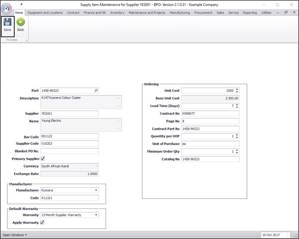The height and width of the screenshot is (239, 299).
Task: Click the Minimum Order Qty spinner arrows
Action: click(x=237, y=151)
